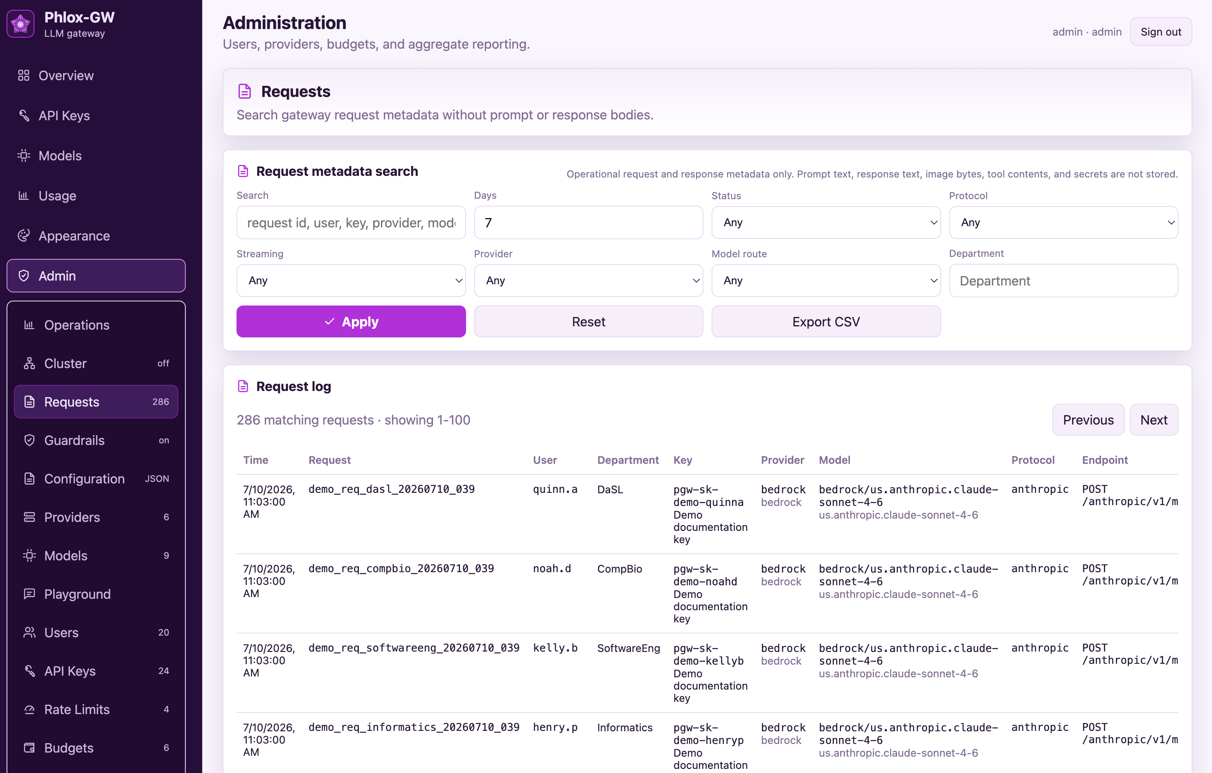
Task: Click the Informatics department cell
Action: click(625, 728)
